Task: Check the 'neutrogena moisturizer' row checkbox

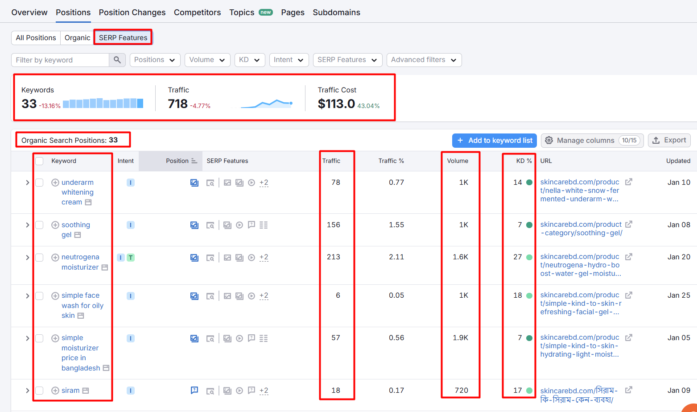Action: (x=39, y=258)
